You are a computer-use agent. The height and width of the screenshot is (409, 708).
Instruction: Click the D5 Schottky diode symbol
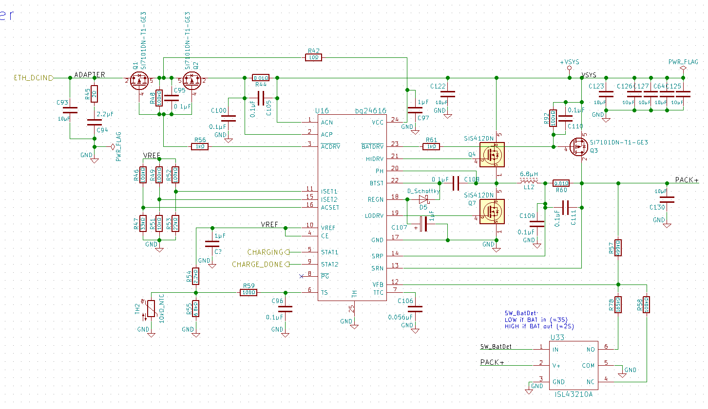(x=423, y=199)
